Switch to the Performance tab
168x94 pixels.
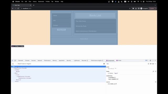coord(47,61)
